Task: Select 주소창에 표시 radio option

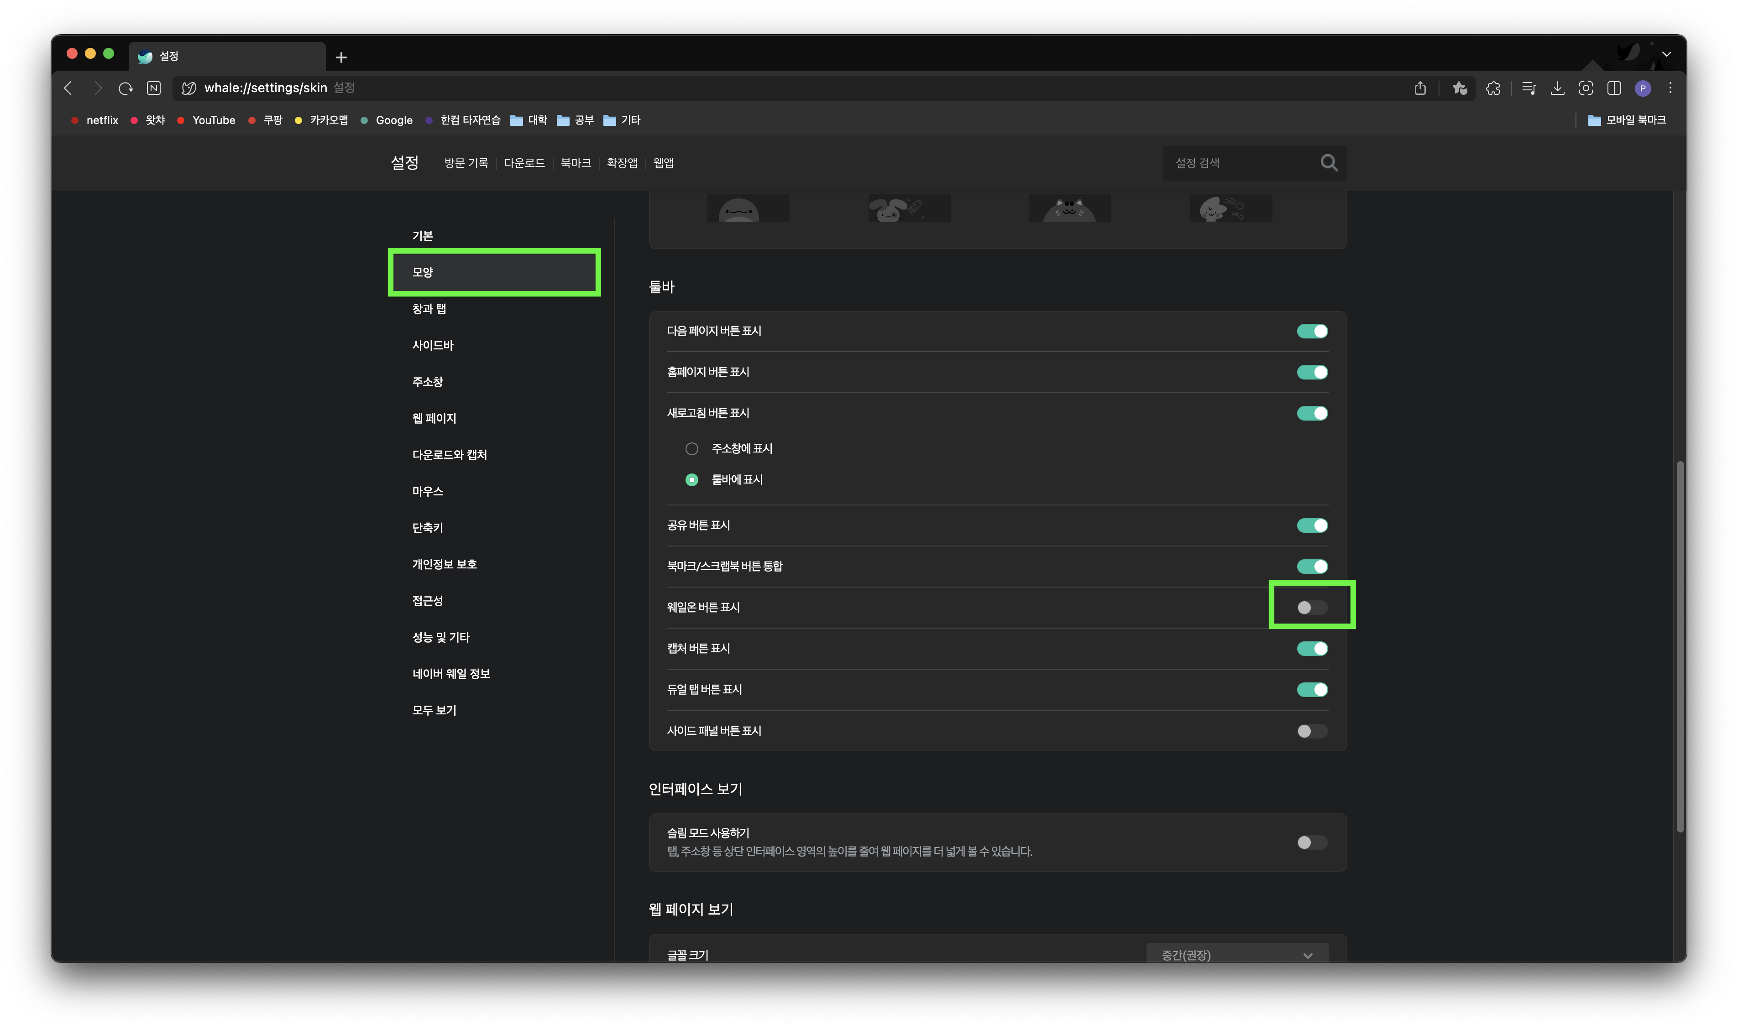Action: [x=691, y=448]
